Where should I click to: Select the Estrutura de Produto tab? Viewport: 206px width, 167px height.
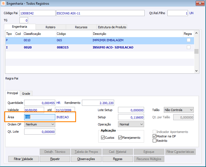(112, 27)
